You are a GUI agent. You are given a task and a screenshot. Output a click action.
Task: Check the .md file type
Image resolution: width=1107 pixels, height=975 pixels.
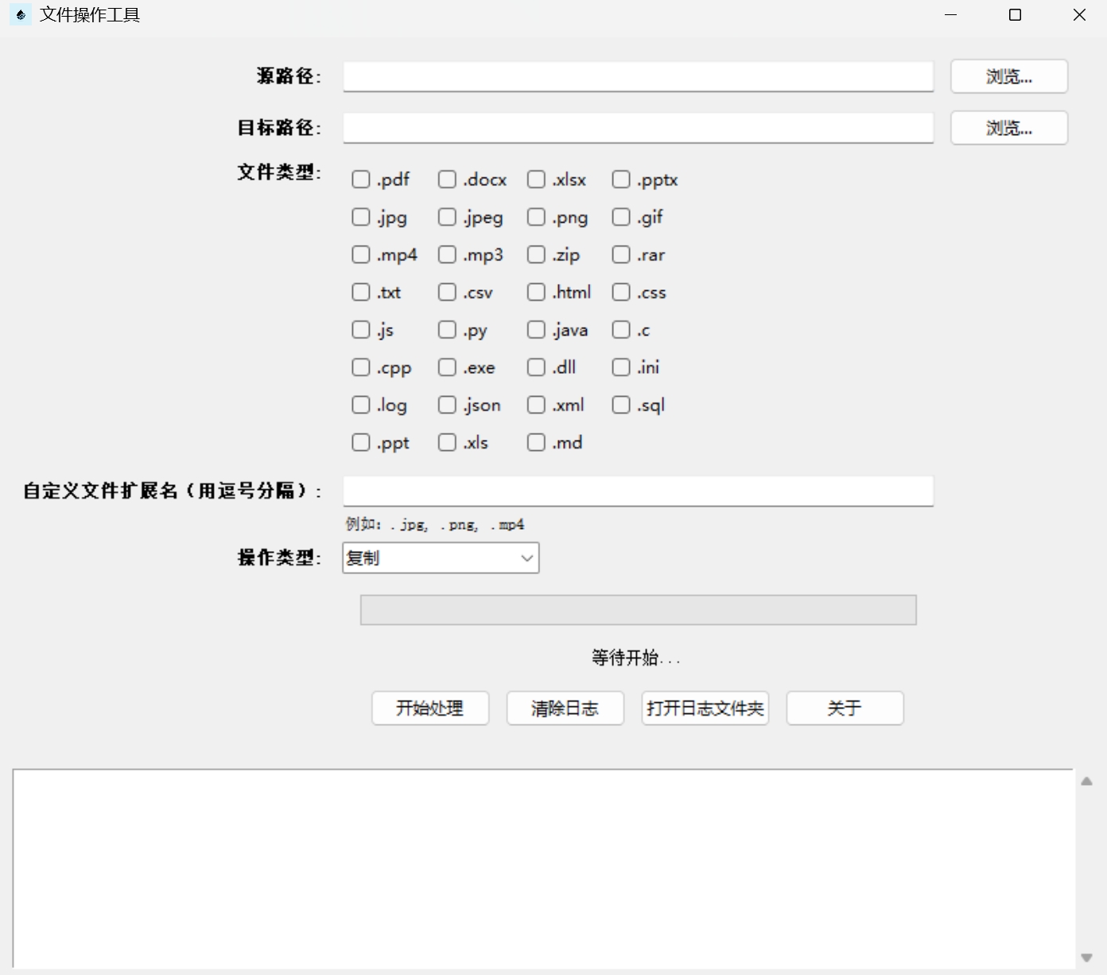click(x=536, y=442)
